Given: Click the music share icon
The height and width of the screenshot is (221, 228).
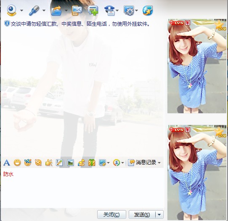Looking at the screenshot, I should click(x=81, y=162).
